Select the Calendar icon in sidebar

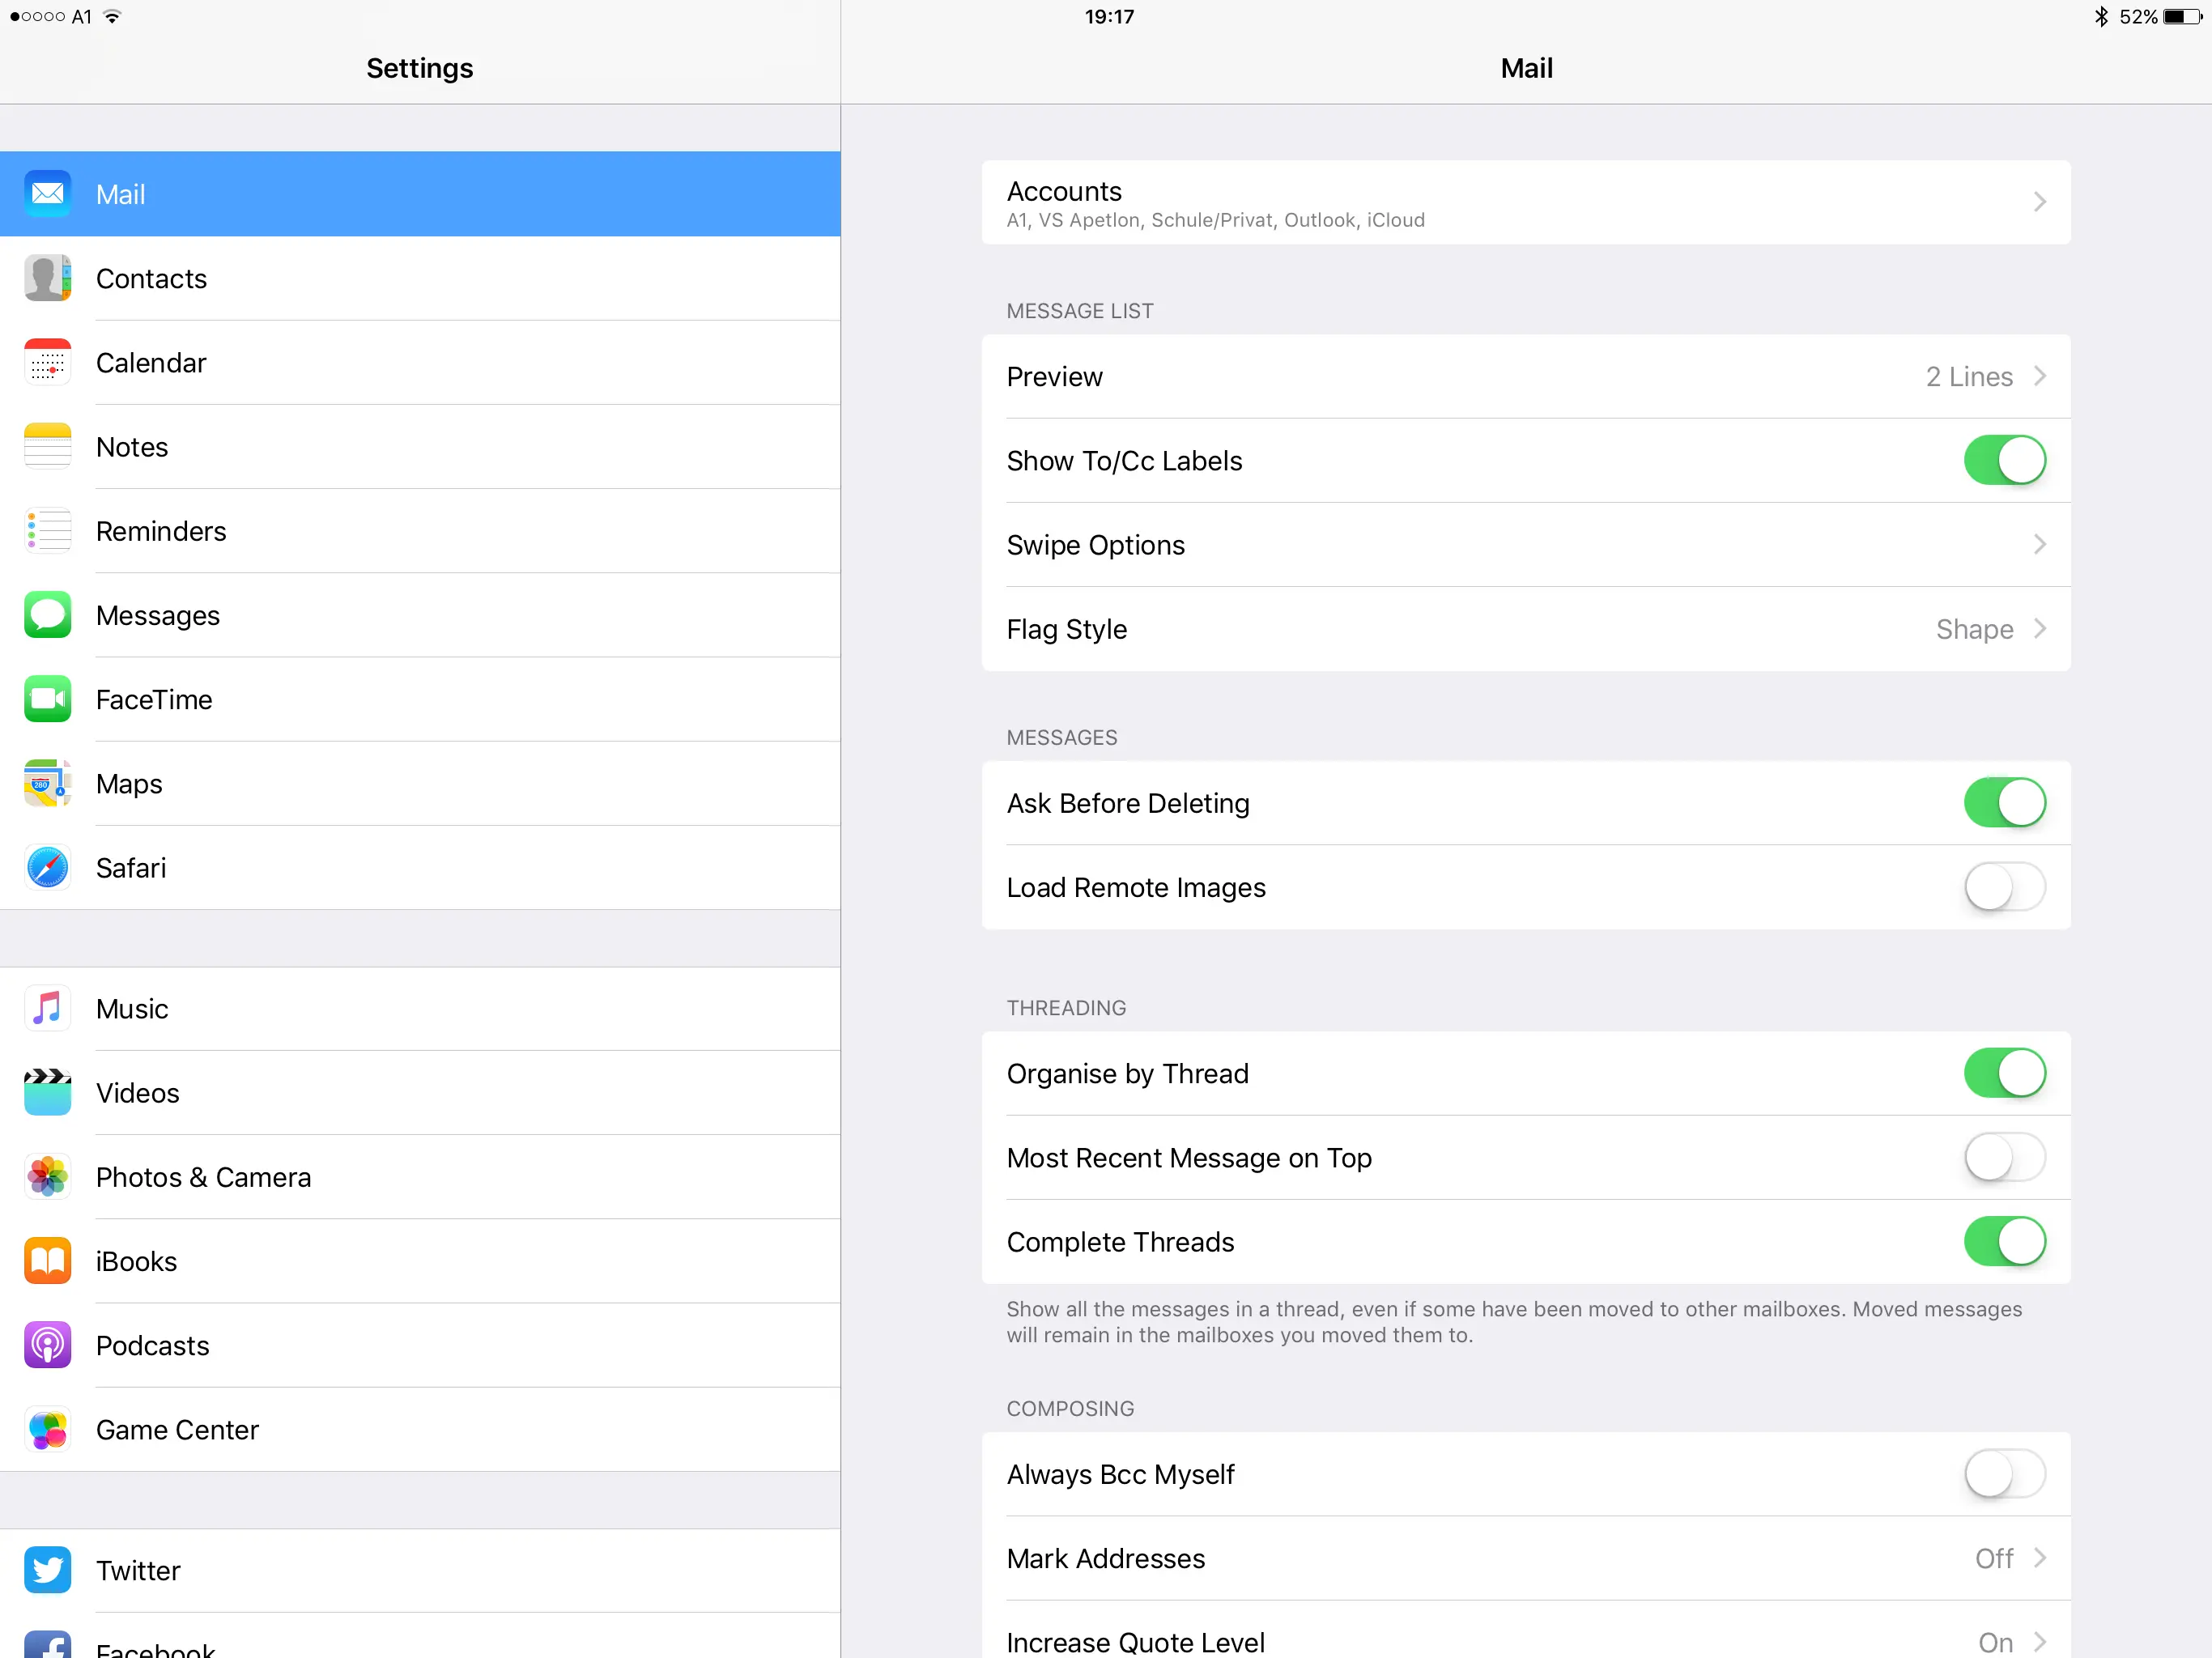[47, 362]
